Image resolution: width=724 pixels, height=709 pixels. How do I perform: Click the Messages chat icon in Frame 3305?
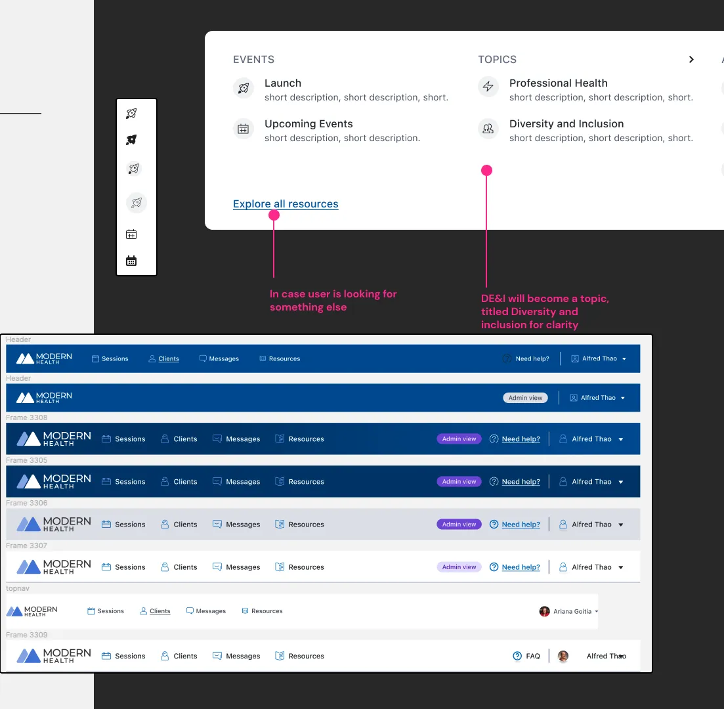[x=217, y=481]
